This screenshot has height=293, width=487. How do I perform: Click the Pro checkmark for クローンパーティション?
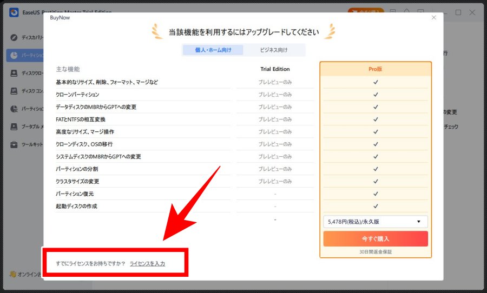(376, 95)
